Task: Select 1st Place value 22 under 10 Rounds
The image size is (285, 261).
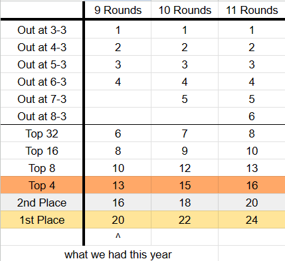Action: click(x=185, y=220)
